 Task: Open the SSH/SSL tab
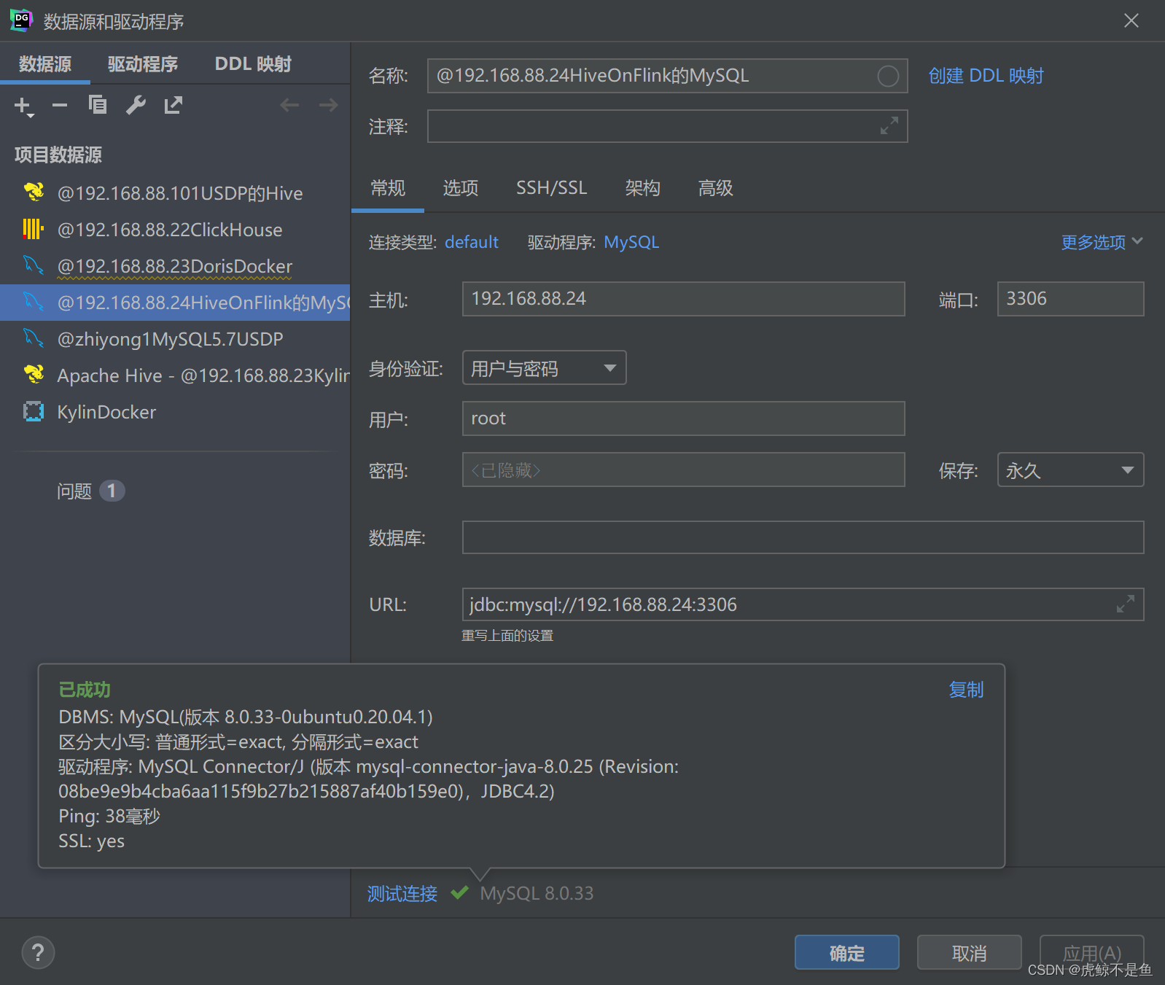click(x=552, y=188)
